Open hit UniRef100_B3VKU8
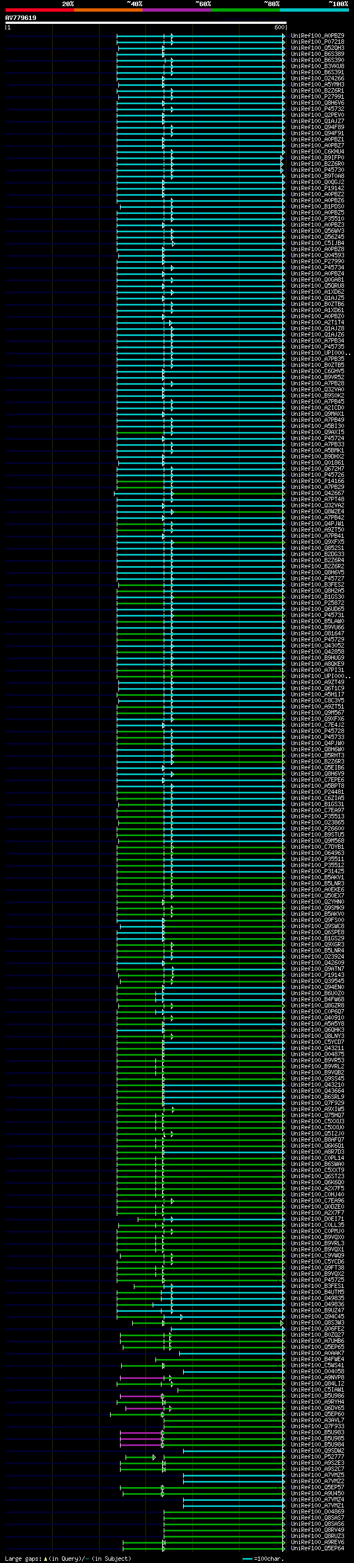 click(317, 66)
